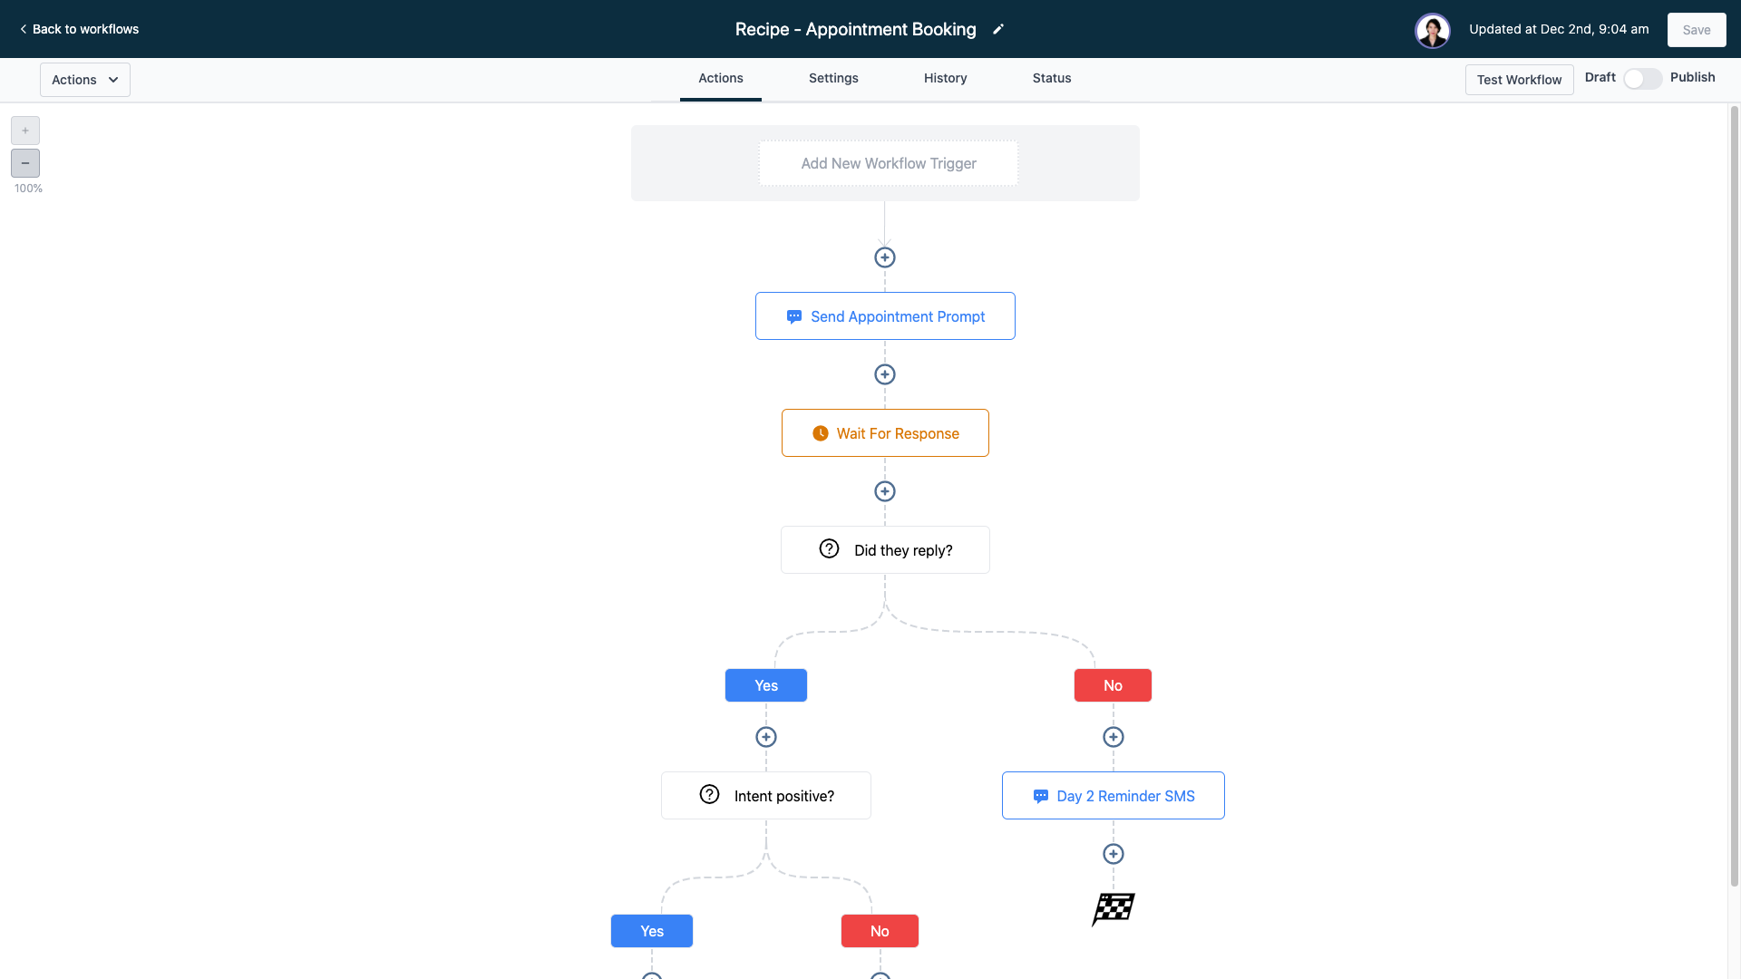The image size is (1741, 979).
Task: Switch to the Settings tab
Action: click(833, 79)
